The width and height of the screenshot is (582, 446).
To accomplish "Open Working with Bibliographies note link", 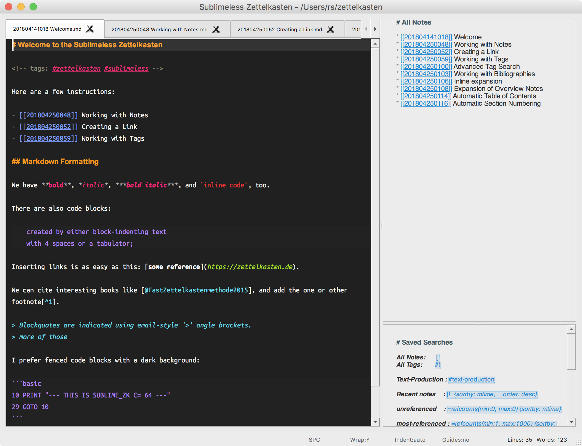I will coord(426,74).
